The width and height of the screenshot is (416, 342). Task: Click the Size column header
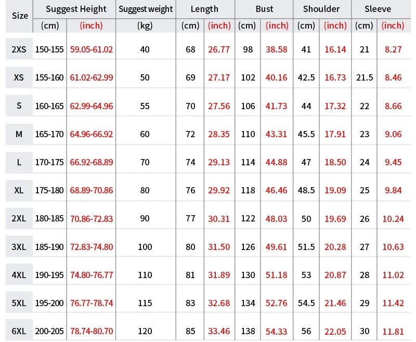(x=20, y=16)
